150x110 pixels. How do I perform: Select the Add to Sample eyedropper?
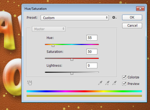click(x=107, y=83)
